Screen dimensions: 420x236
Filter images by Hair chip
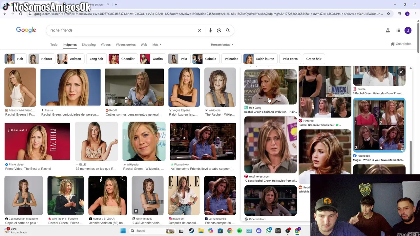[15, 59]
